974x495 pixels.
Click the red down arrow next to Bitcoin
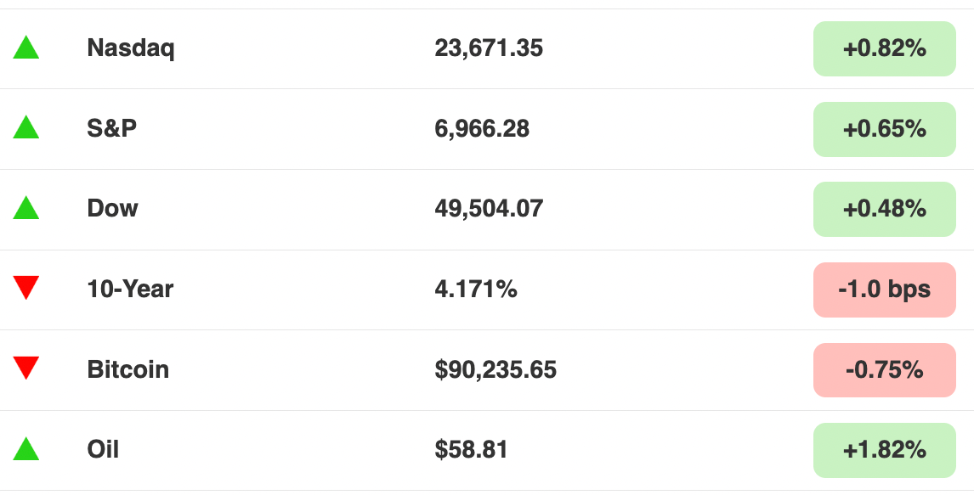click(x=26, y=368)
